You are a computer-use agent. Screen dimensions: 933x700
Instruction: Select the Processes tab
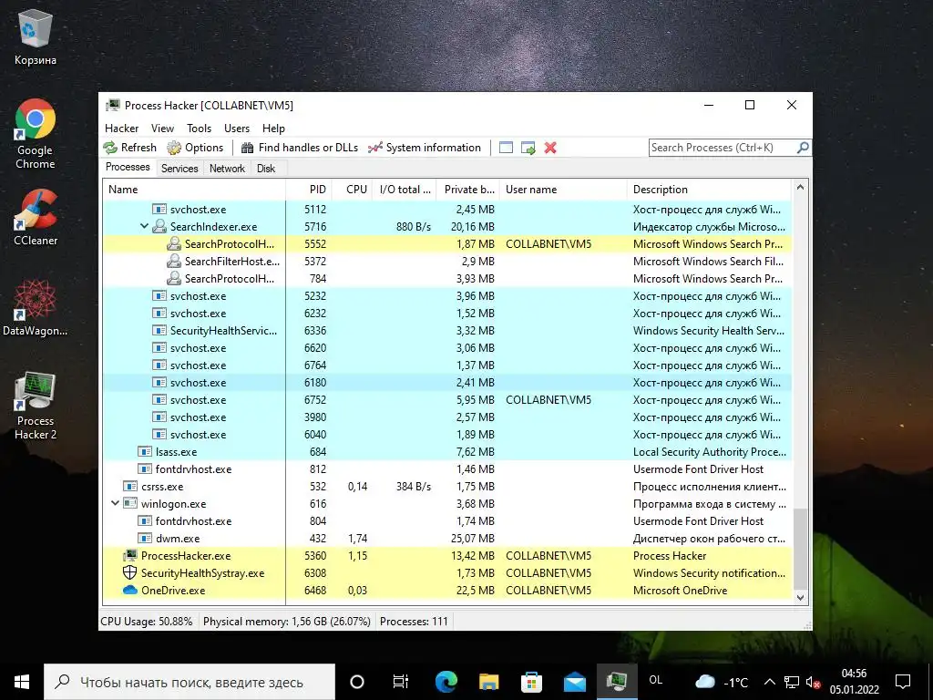128,168
